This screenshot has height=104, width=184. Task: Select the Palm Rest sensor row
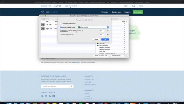(112, 51)
